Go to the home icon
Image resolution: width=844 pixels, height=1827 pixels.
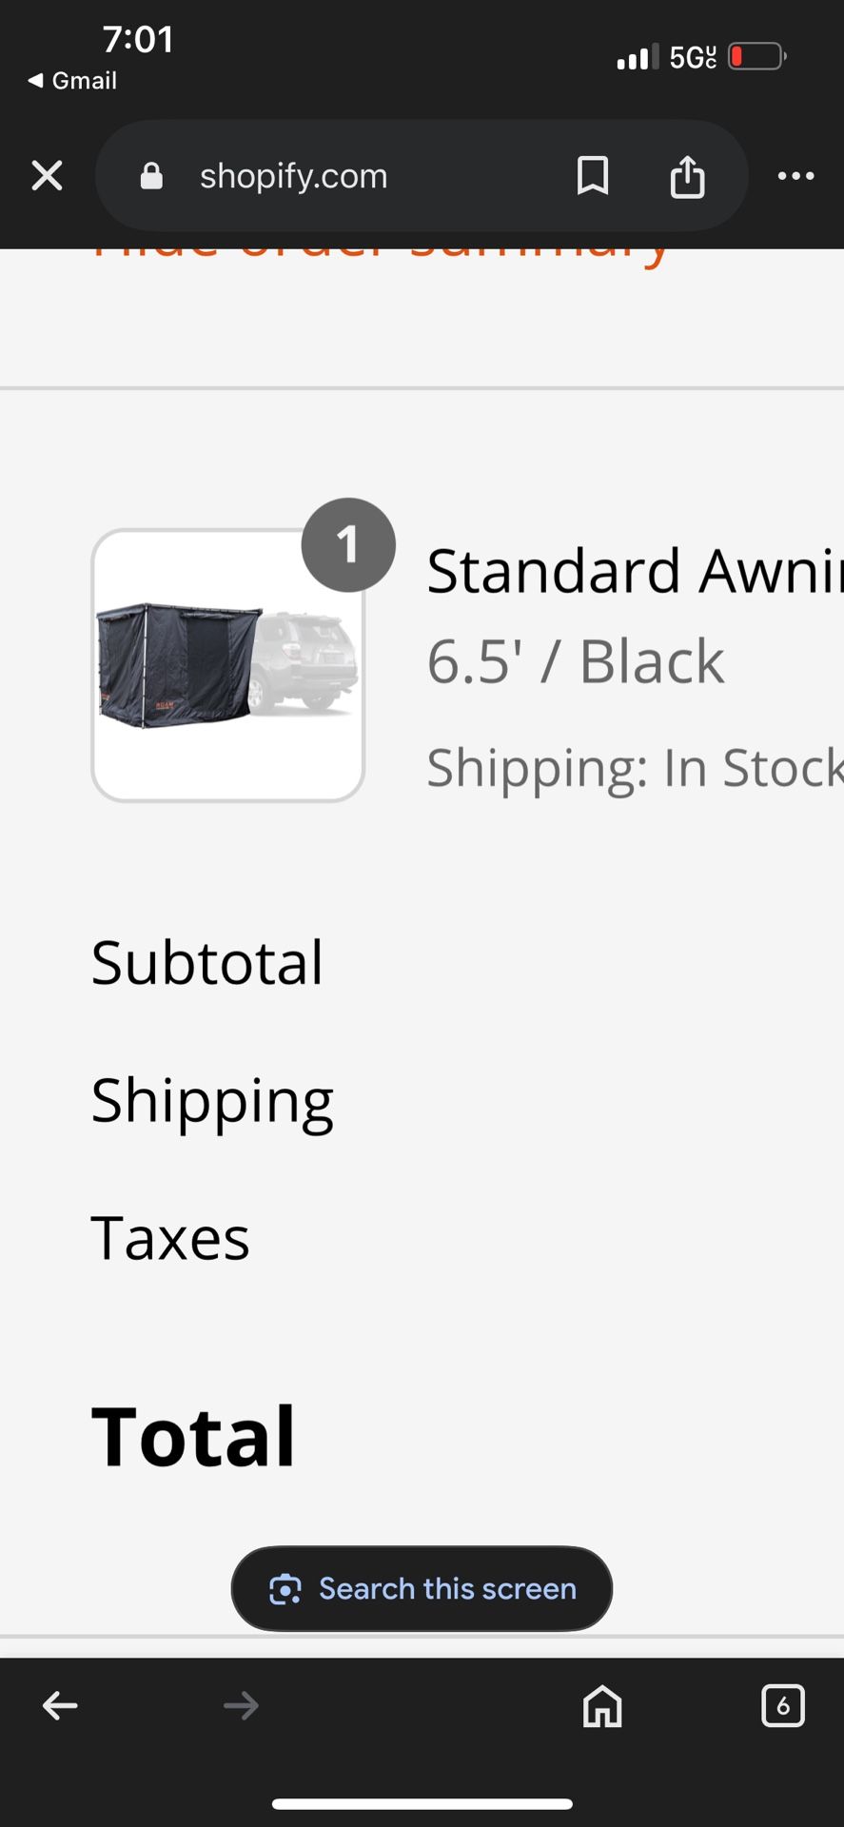click(x=602, y=1706)
